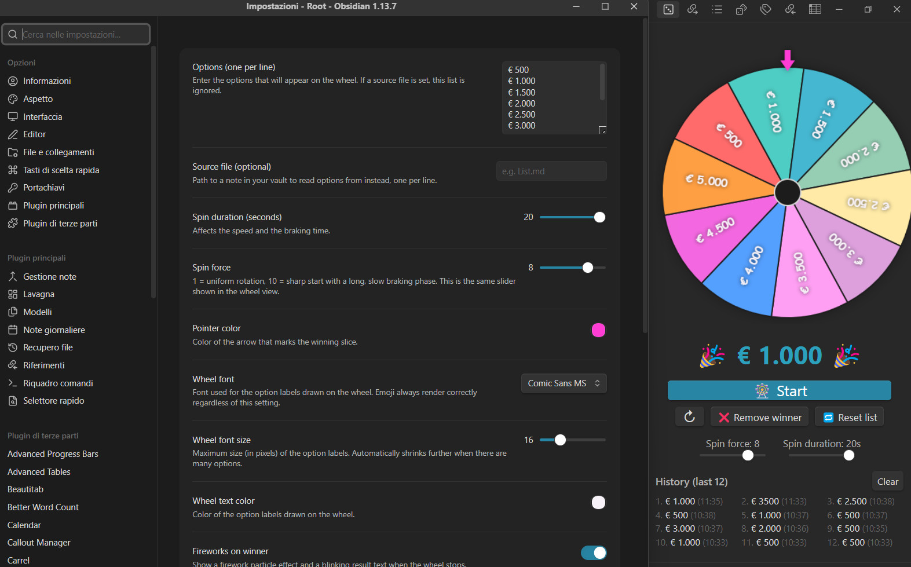The height and width of the screenshot is (567, 911).
Task: Click the Wheel font size slider
Action: (x=573, y=440)
